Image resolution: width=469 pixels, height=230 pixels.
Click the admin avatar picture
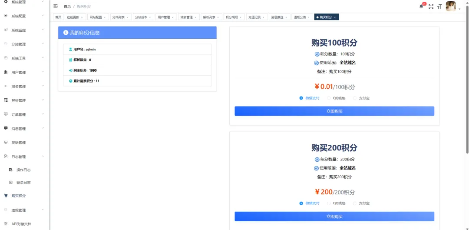point(451,6)
